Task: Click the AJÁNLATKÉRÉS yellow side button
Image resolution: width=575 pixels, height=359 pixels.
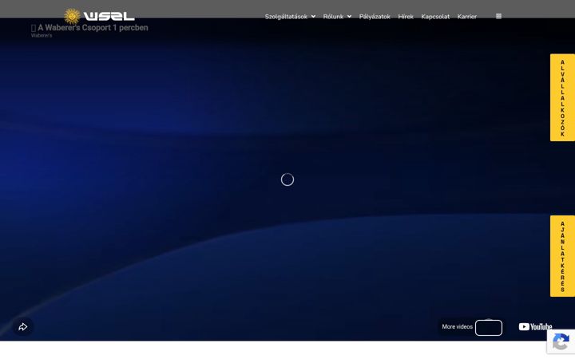Action: tap(562, 256)
